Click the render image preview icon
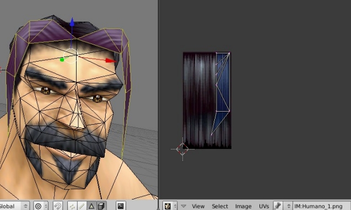351x210 pixels. tap(121, 206)
